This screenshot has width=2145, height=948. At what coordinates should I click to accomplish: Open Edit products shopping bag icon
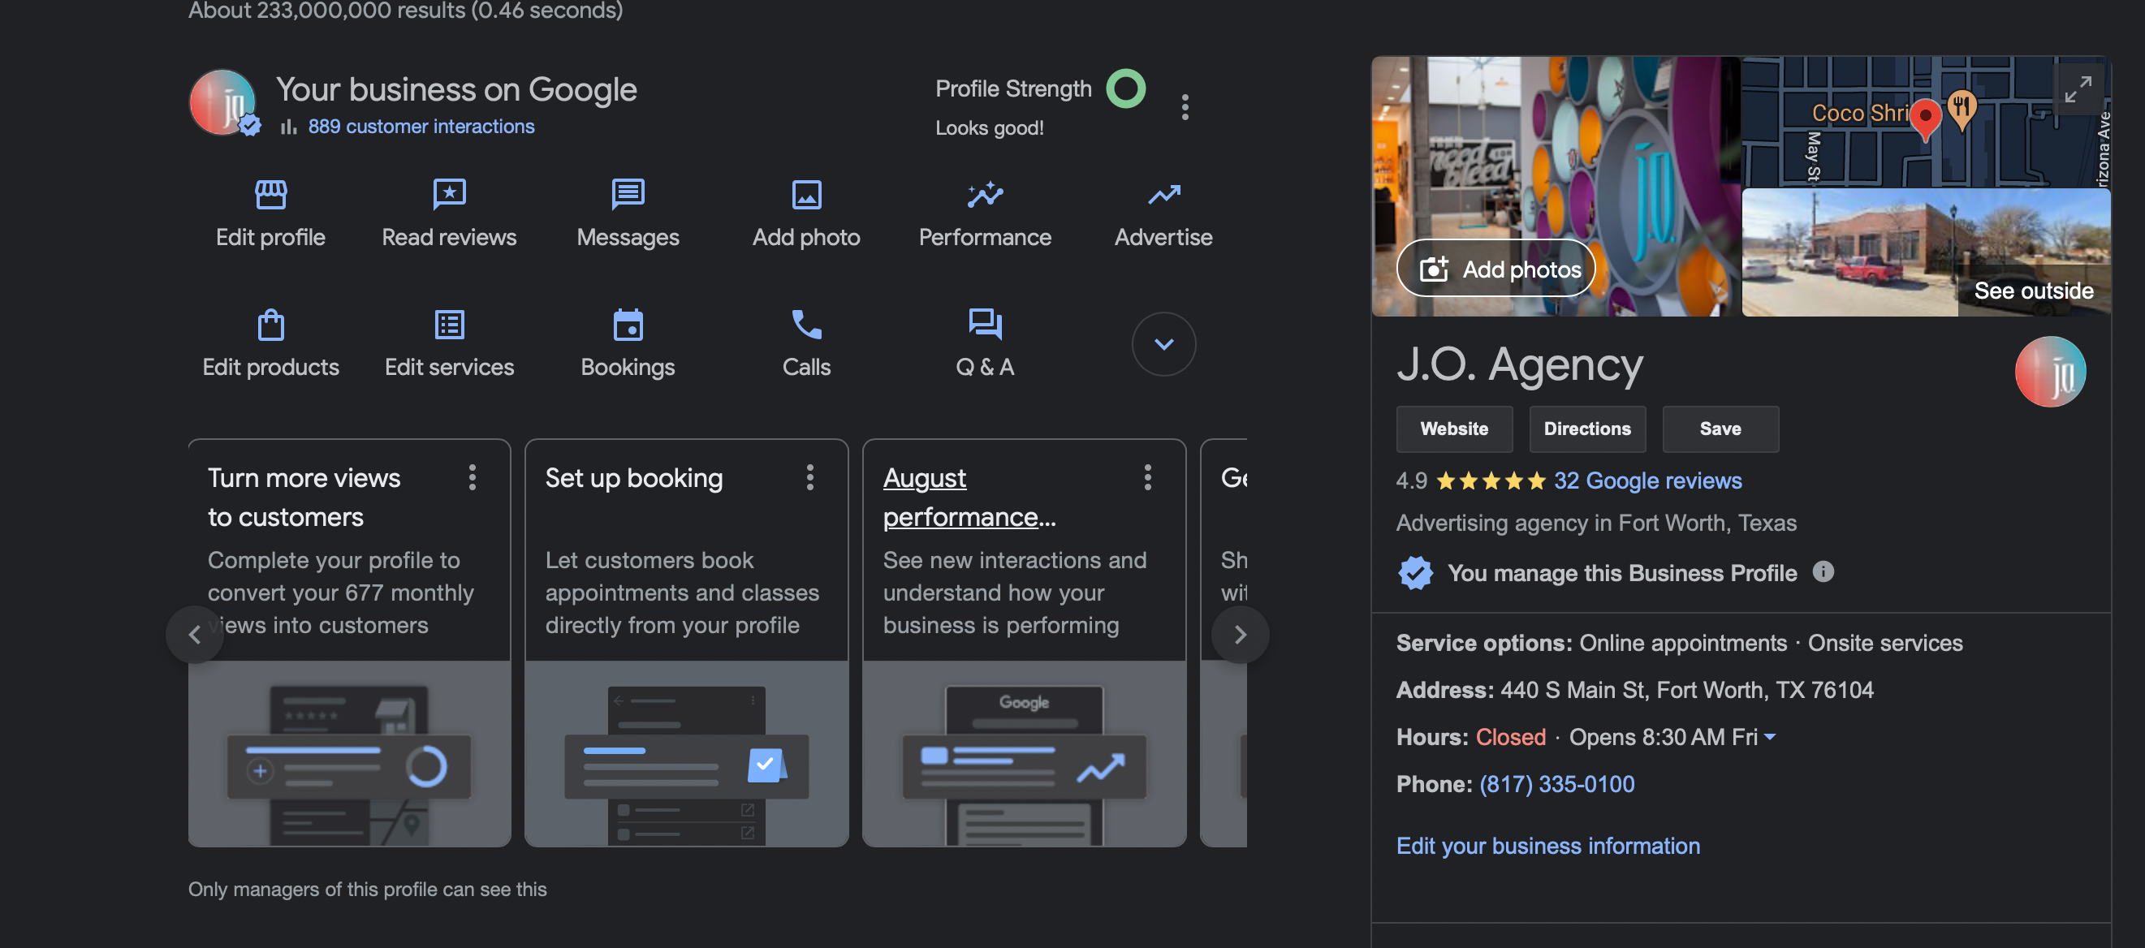point(270,325)
